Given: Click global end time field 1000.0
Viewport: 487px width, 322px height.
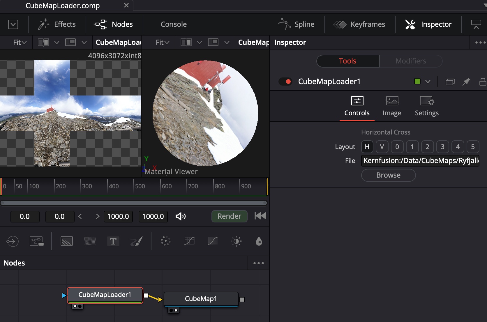Looking at the screenshot, I should (x=153, y=217).
